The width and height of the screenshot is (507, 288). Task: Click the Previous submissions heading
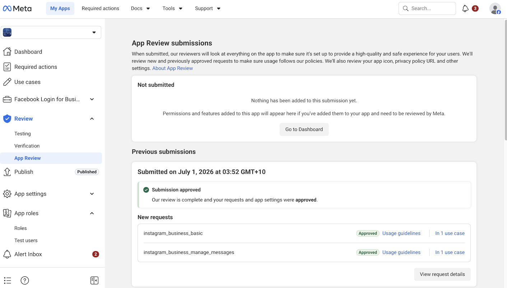164,152
